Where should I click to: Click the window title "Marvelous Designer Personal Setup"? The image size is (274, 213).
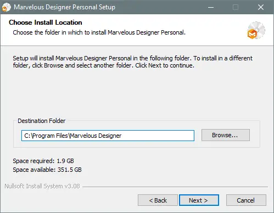[64, 7]
